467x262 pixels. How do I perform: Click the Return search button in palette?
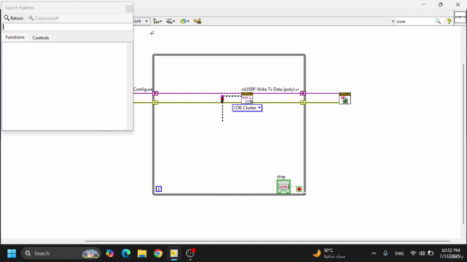[14, 18]
